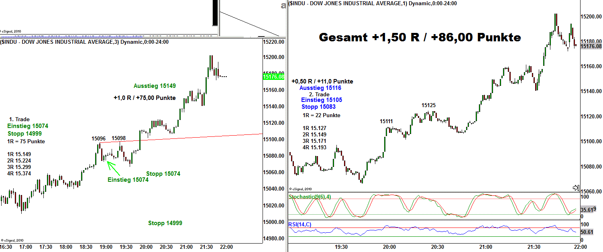The width and height of the screenshot is (603, 252).
Task: Open the RSI(14,C) study label
Action: [299, 224]
